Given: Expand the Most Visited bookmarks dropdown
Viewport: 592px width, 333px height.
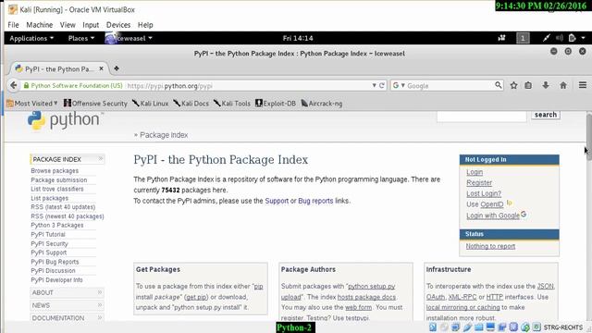Looking at the screenshot, I should click(32, 103).
